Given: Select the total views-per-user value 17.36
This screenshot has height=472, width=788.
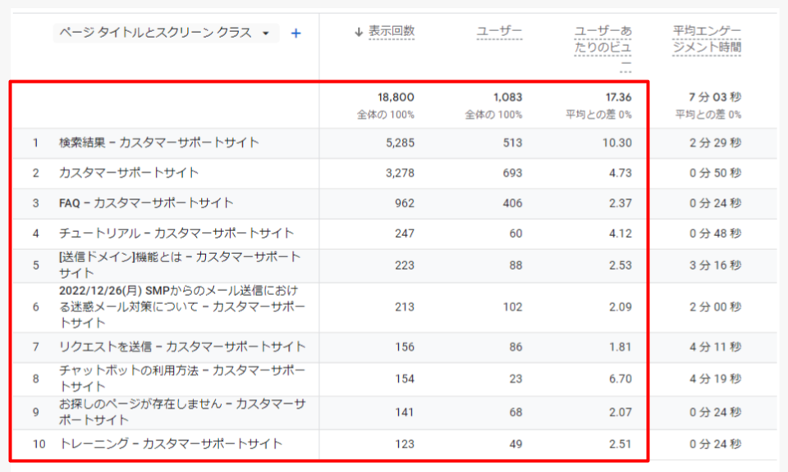Looking at the screenshot, I should pyautogui.click(x=618, y=97).
